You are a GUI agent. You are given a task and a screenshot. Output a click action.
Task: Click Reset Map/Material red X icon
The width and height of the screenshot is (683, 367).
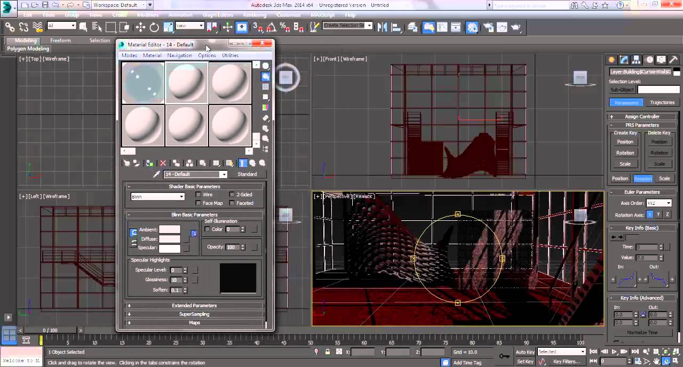(163, 163)
